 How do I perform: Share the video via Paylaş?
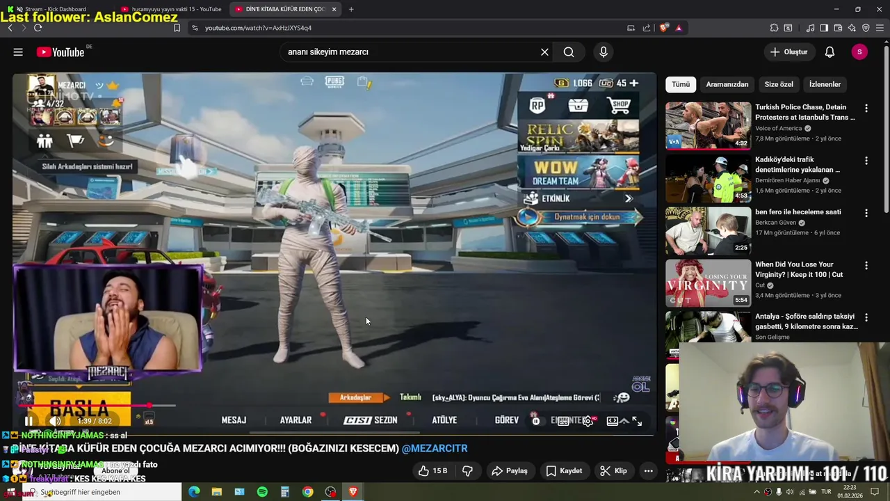click(x=510, y=471)
